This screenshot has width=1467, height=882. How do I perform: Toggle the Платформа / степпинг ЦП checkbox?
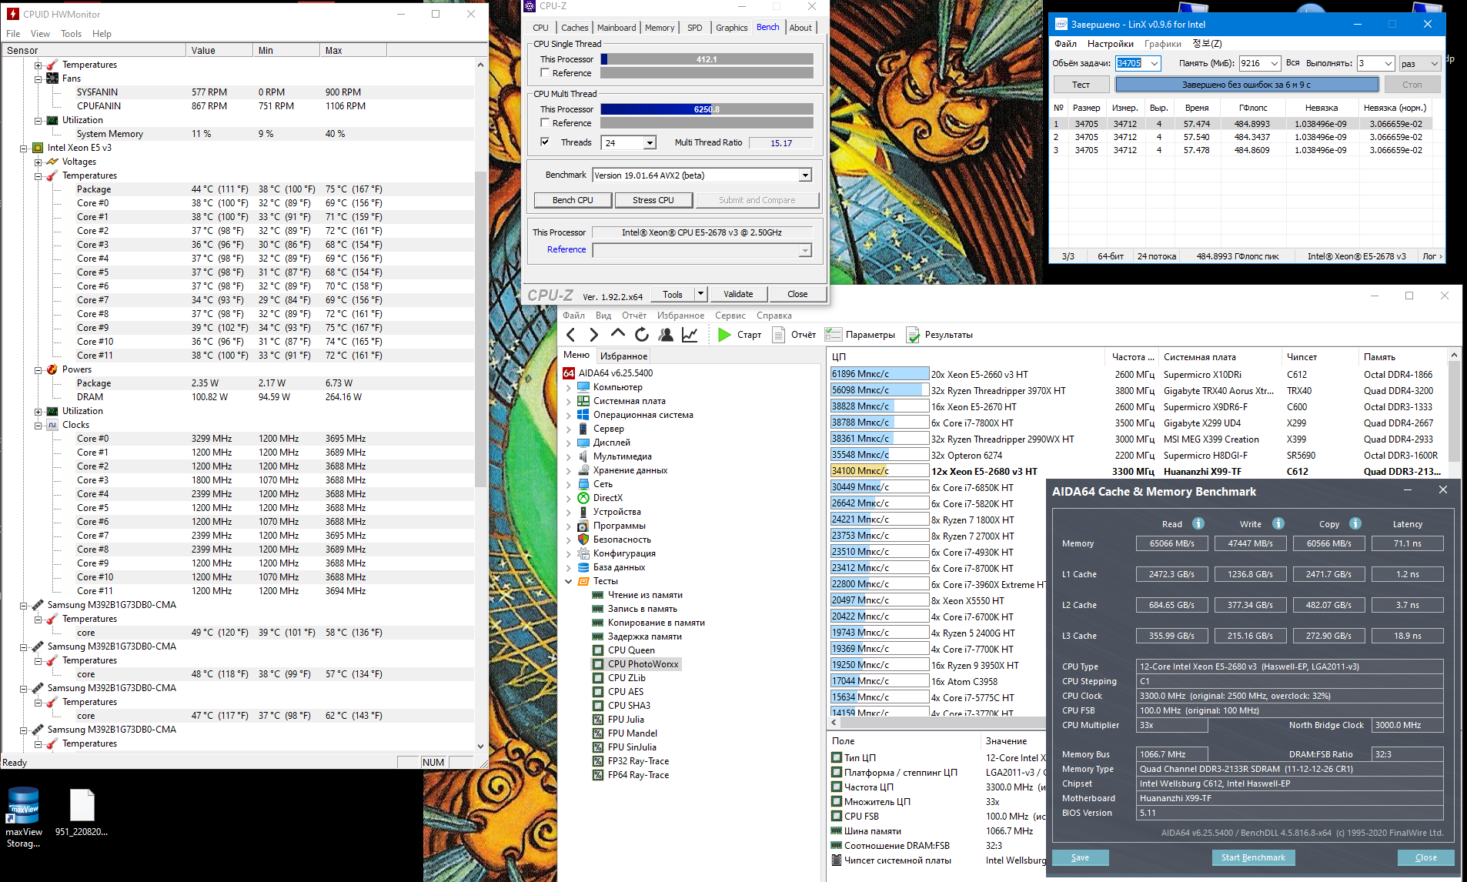click(837, 773)
